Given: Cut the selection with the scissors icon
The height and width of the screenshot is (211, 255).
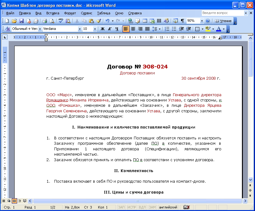Looking at the screenshot, I should tap(77, 21).
